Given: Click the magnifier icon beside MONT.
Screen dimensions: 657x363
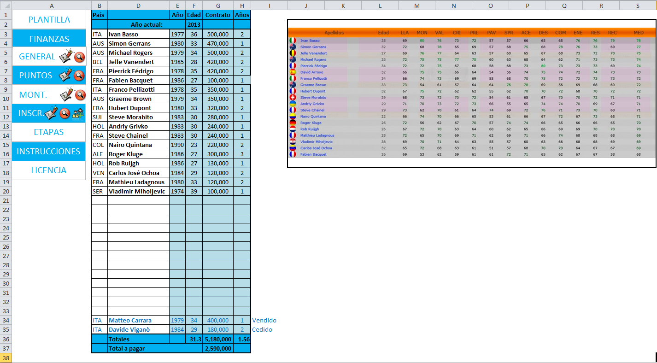Looking at the screenshot, I should 81,95.
